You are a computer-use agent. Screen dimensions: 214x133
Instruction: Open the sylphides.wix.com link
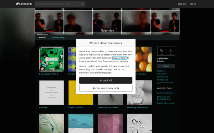pos(165,83)
